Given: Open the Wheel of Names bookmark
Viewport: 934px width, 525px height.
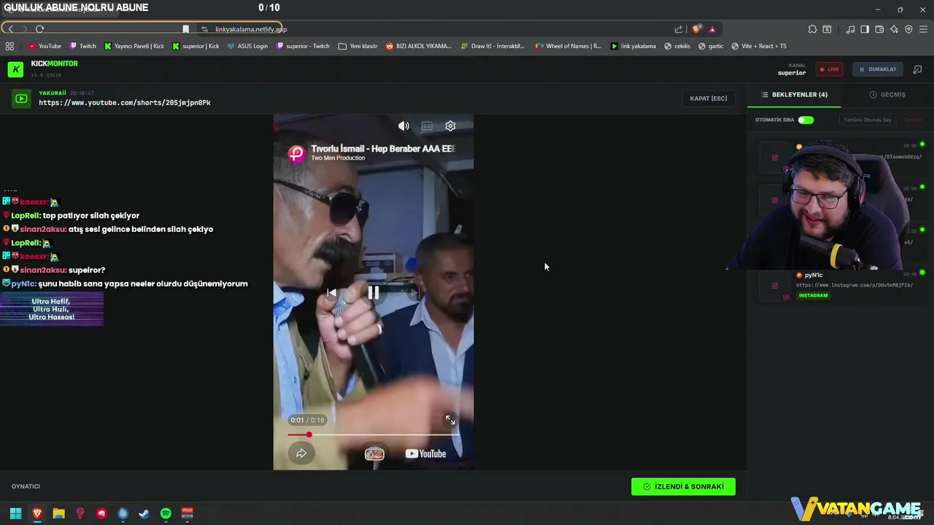Looking at the screenshot, I should pyautogui.click(x=568, y=46).
